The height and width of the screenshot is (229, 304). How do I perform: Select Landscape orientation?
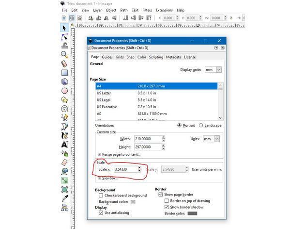pos(200,125)
